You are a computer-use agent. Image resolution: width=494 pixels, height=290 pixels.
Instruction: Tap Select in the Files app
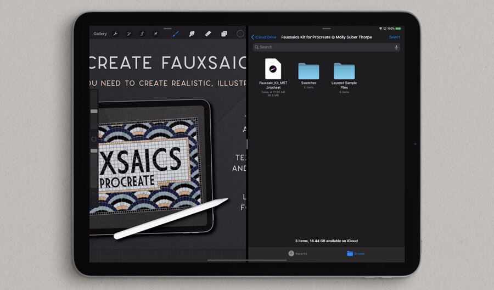point(394,37)
